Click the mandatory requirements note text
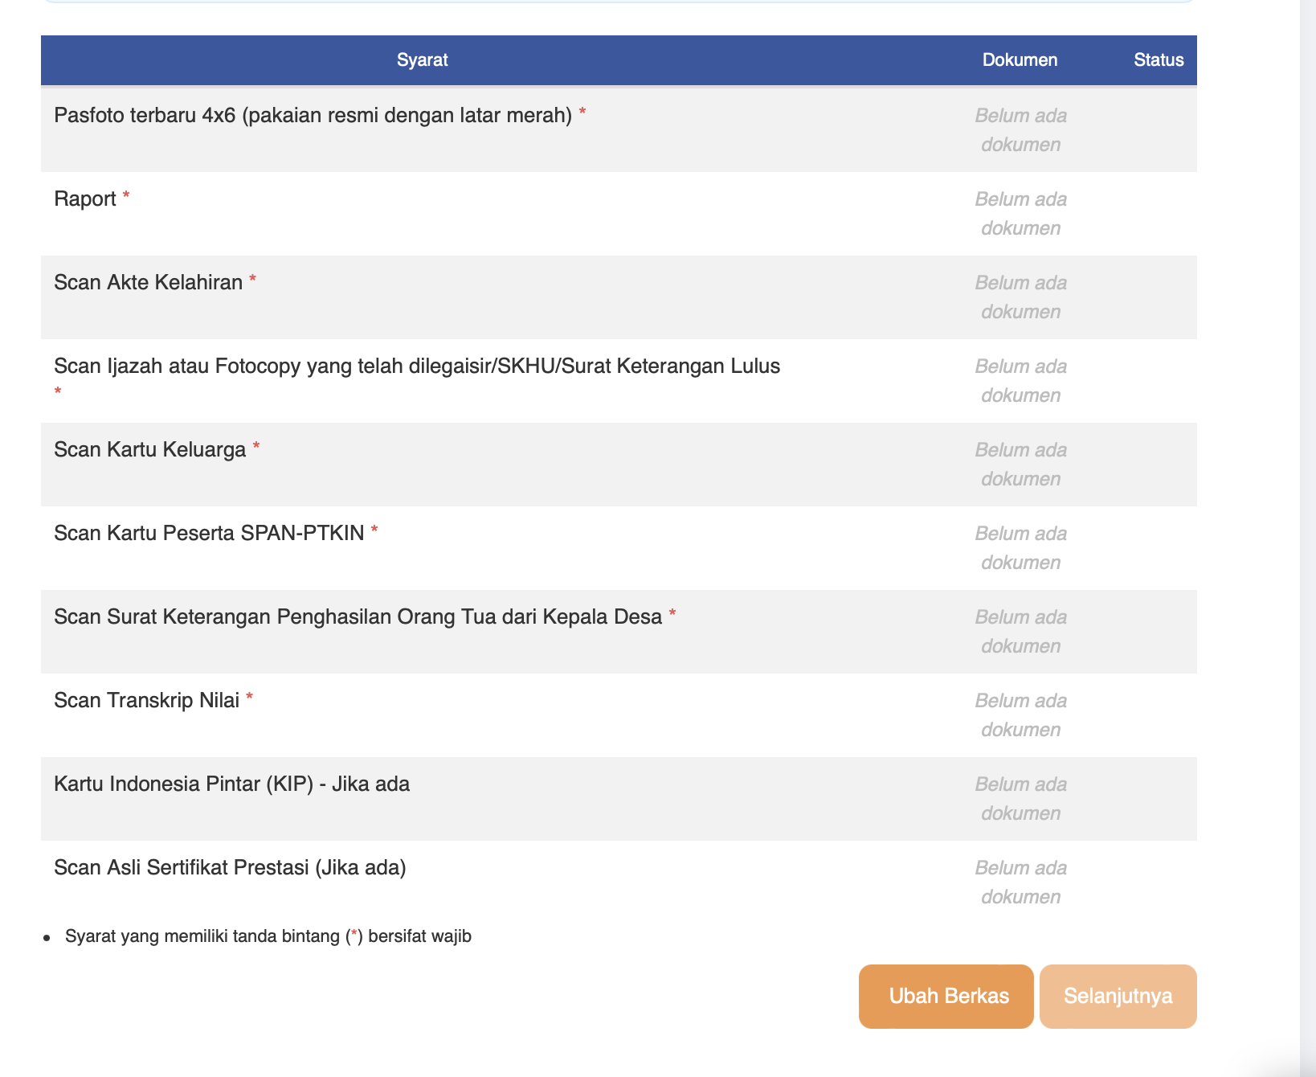The width and height of the screenshot is (1316, 1077). (x=268, y=936)
